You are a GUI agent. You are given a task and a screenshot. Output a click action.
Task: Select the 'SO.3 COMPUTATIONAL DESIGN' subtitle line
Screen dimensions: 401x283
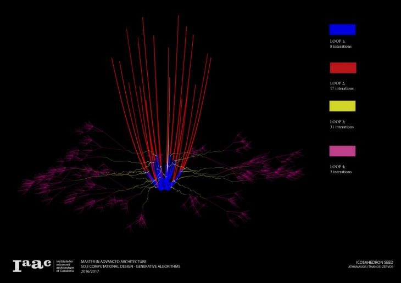[130, 266]
